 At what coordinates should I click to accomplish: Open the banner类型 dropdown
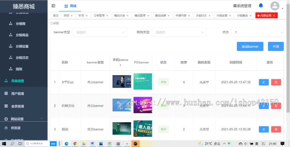point(100,32)
